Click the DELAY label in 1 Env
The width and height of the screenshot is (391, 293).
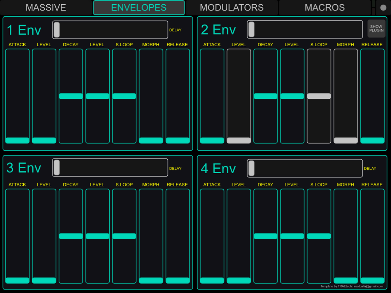[175, 30]
